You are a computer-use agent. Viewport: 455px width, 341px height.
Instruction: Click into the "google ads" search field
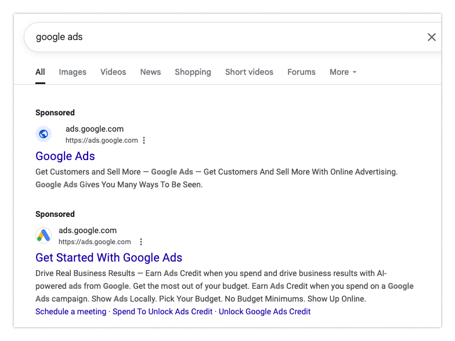(221, 37)
